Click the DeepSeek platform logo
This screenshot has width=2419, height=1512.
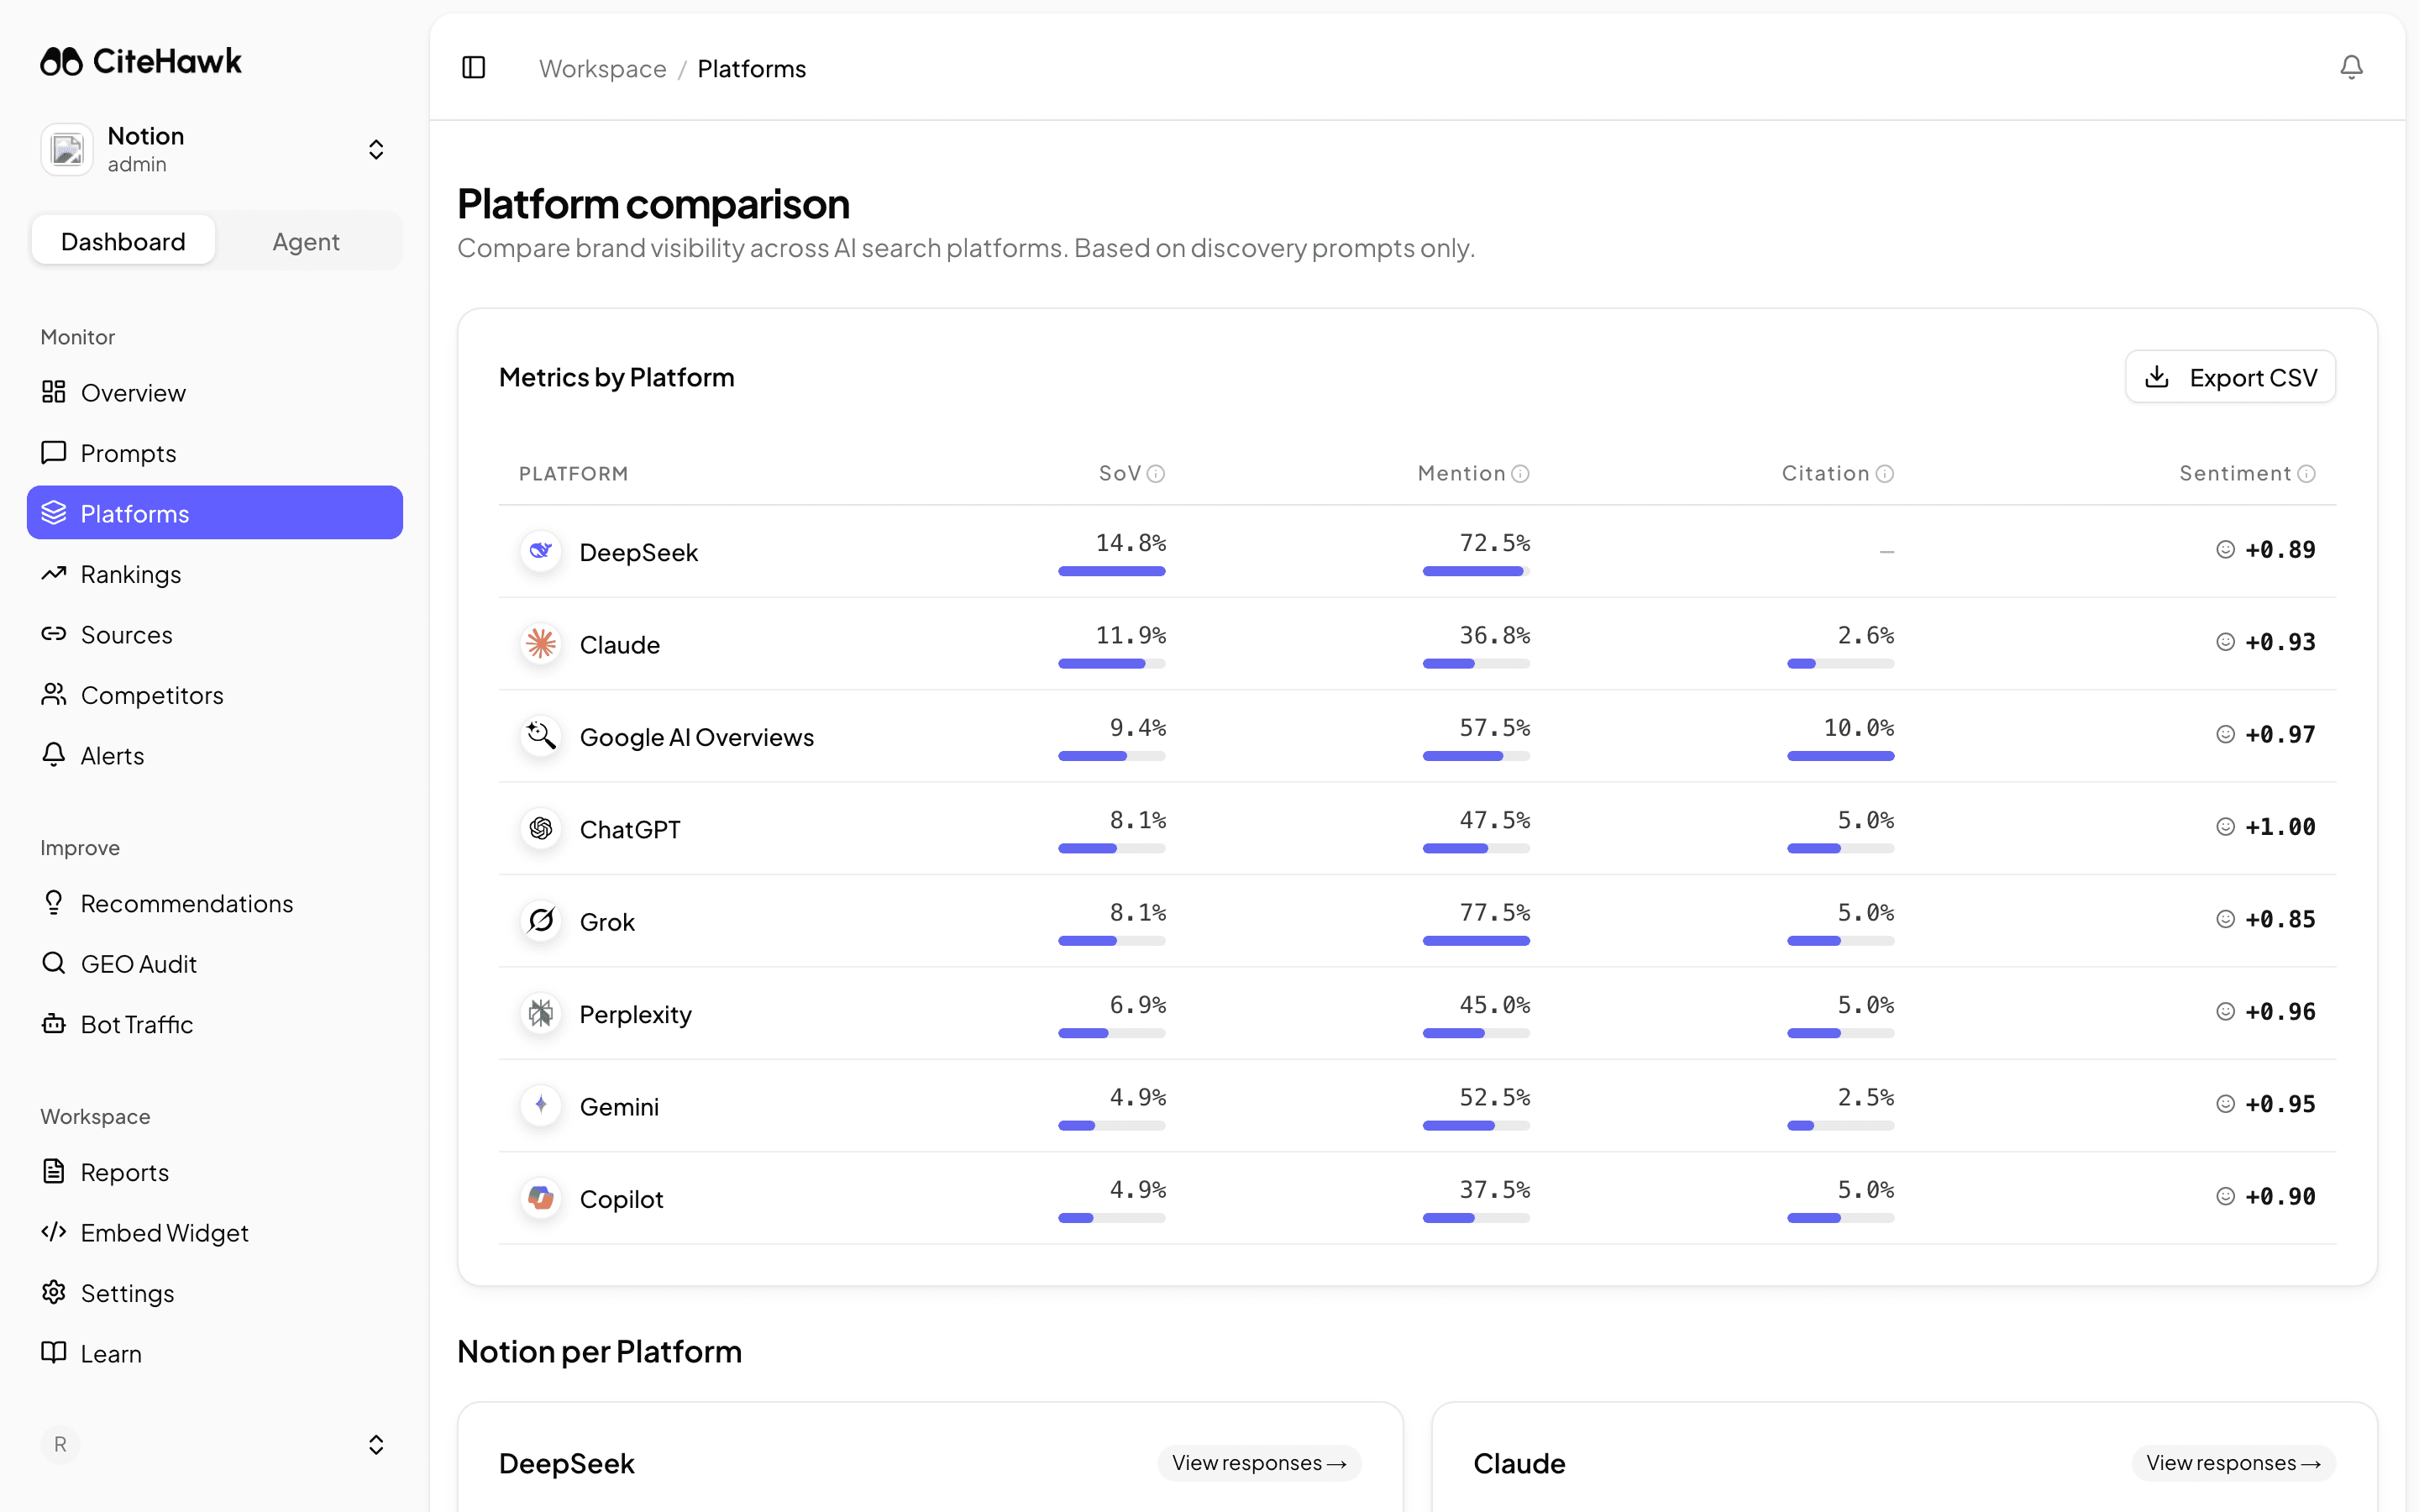click(541, 551)
